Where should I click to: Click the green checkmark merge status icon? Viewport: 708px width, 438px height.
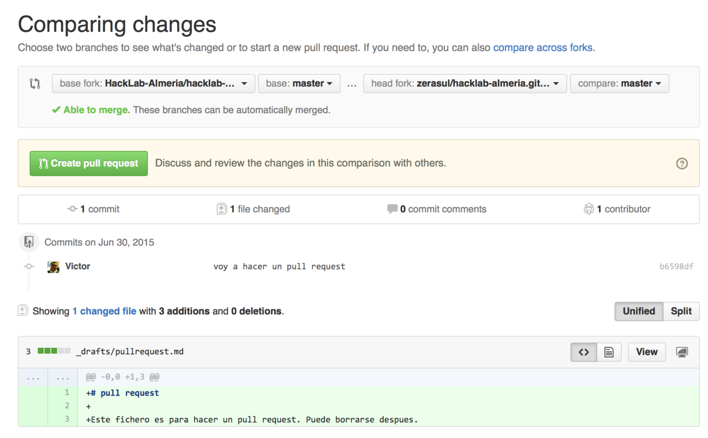pos(56,110)
